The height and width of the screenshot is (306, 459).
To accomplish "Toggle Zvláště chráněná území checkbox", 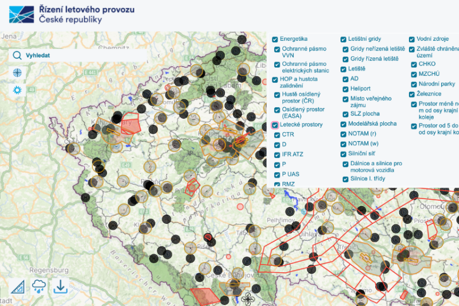I will (x=412, y=49).
